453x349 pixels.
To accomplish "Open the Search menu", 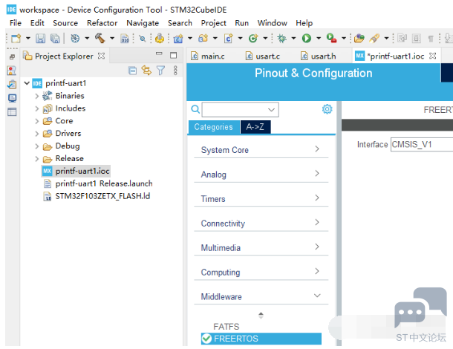I will pyautogui.click(x=180, y=23).
